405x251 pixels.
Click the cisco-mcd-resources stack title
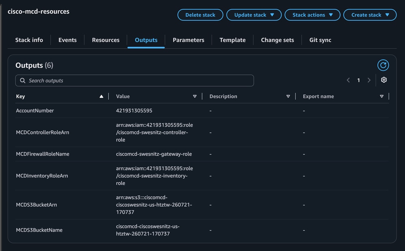pos(39,11)
